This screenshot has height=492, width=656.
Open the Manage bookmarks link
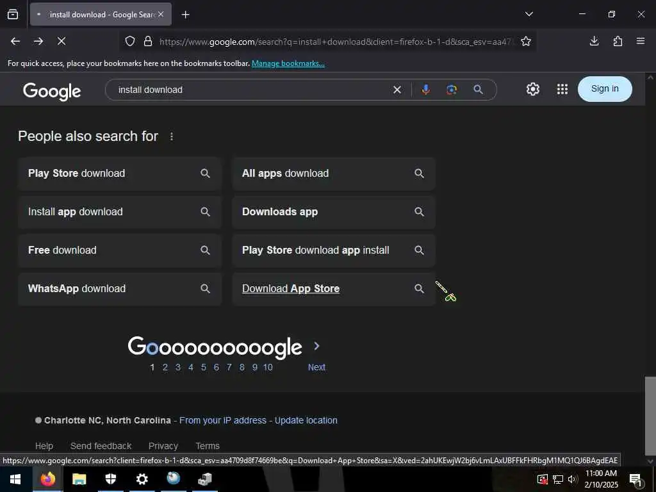click(288, 63)
